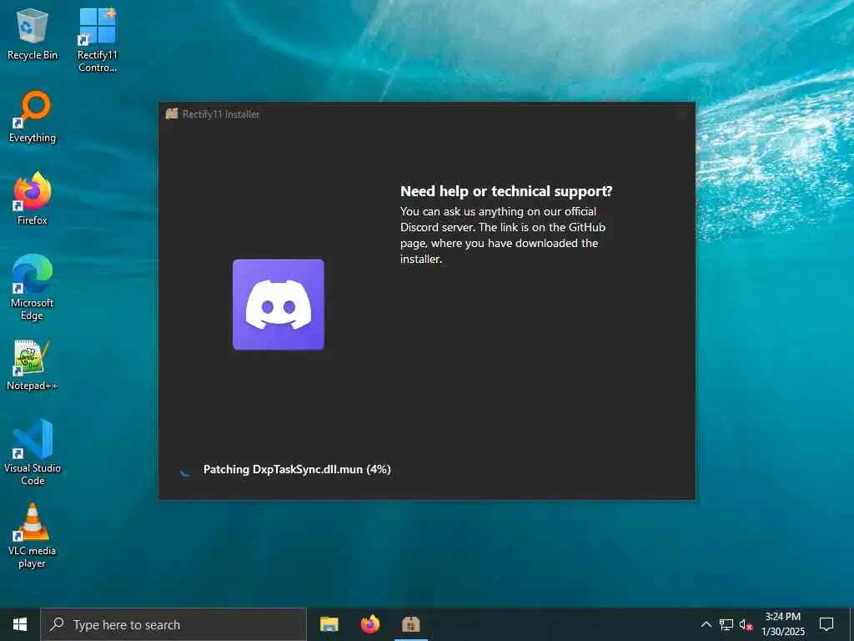Click the paragraph mentioning official Discord server
The height and width of the screenshot is (641, 854).
click(503, 235)
